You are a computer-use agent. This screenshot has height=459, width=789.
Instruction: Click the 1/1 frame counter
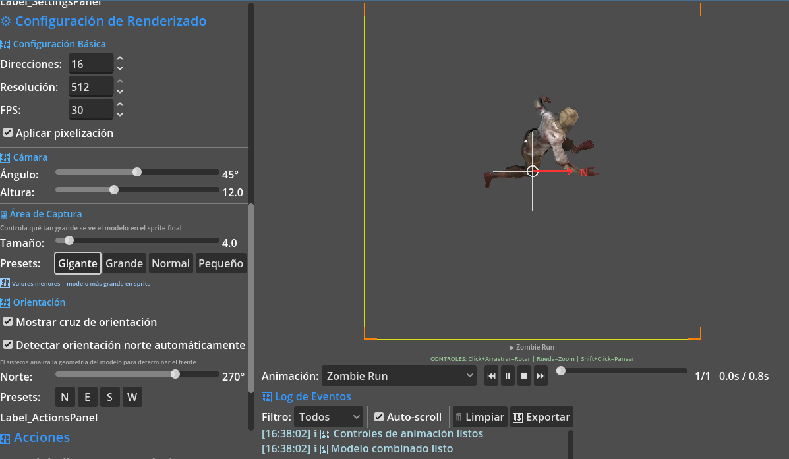click(x=703, y=376)
